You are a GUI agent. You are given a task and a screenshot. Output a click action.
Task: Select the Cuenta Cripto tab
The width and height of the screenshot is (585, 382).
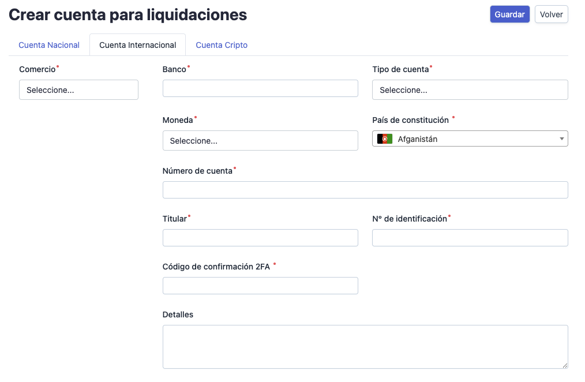click(222, 44)
